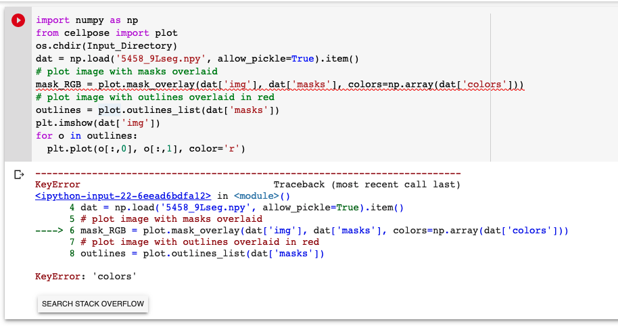Click 'Traceback (most recent call last)' text
618x326 pixels.
(x=367, y=185)
